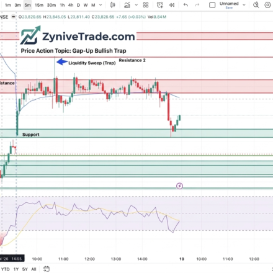Image resolution: width=273 pixels, height=273 pixels.
Task: Click the 11:00 time axis label before 12:00
Action: [x=63, y=259]
